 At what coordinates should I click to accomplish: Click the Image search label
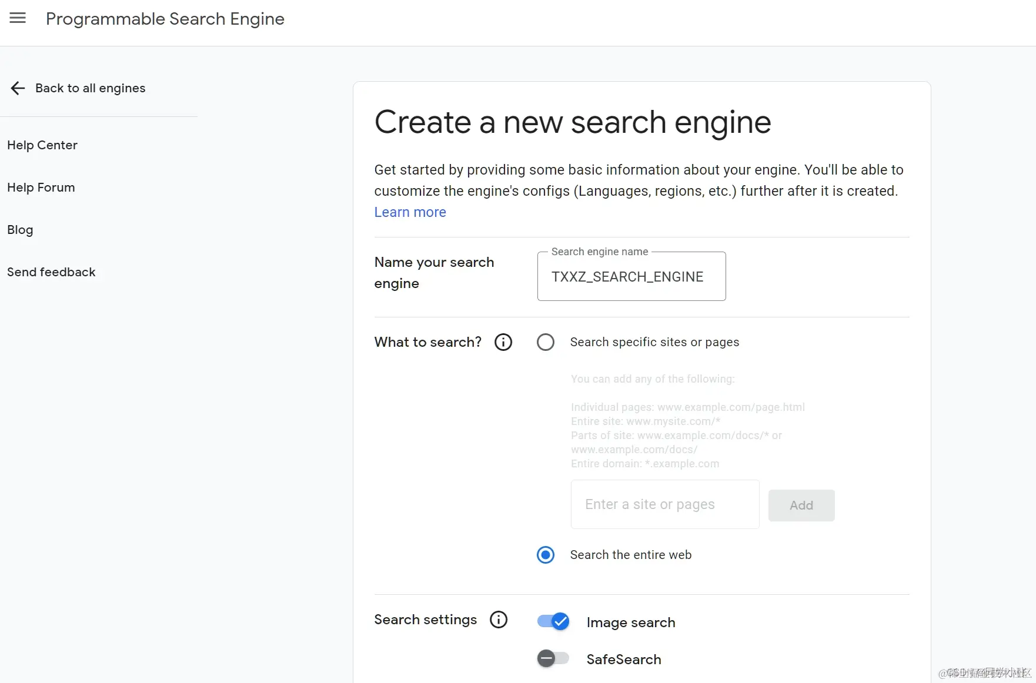[x=631, y=622]
